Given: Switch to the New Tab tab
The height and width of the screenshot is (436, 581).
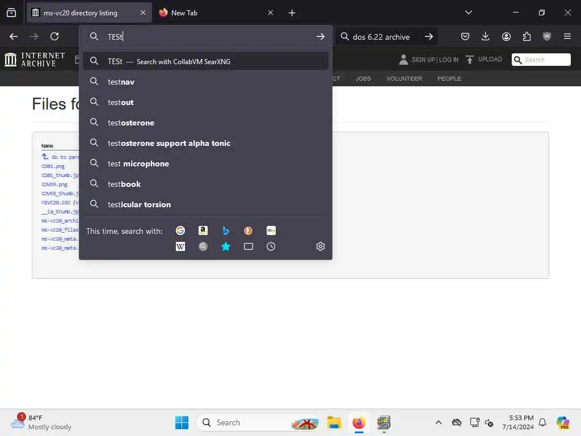Looking at the screenshot, I should pos(217,13).
